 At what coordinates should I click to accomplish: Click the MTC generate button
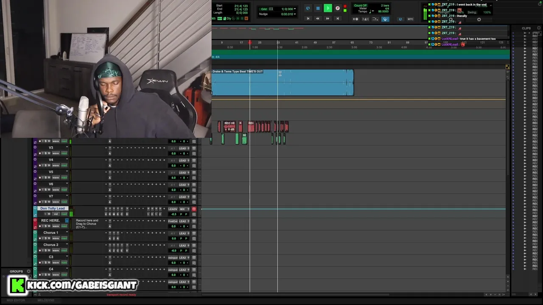tap(410, 19)
